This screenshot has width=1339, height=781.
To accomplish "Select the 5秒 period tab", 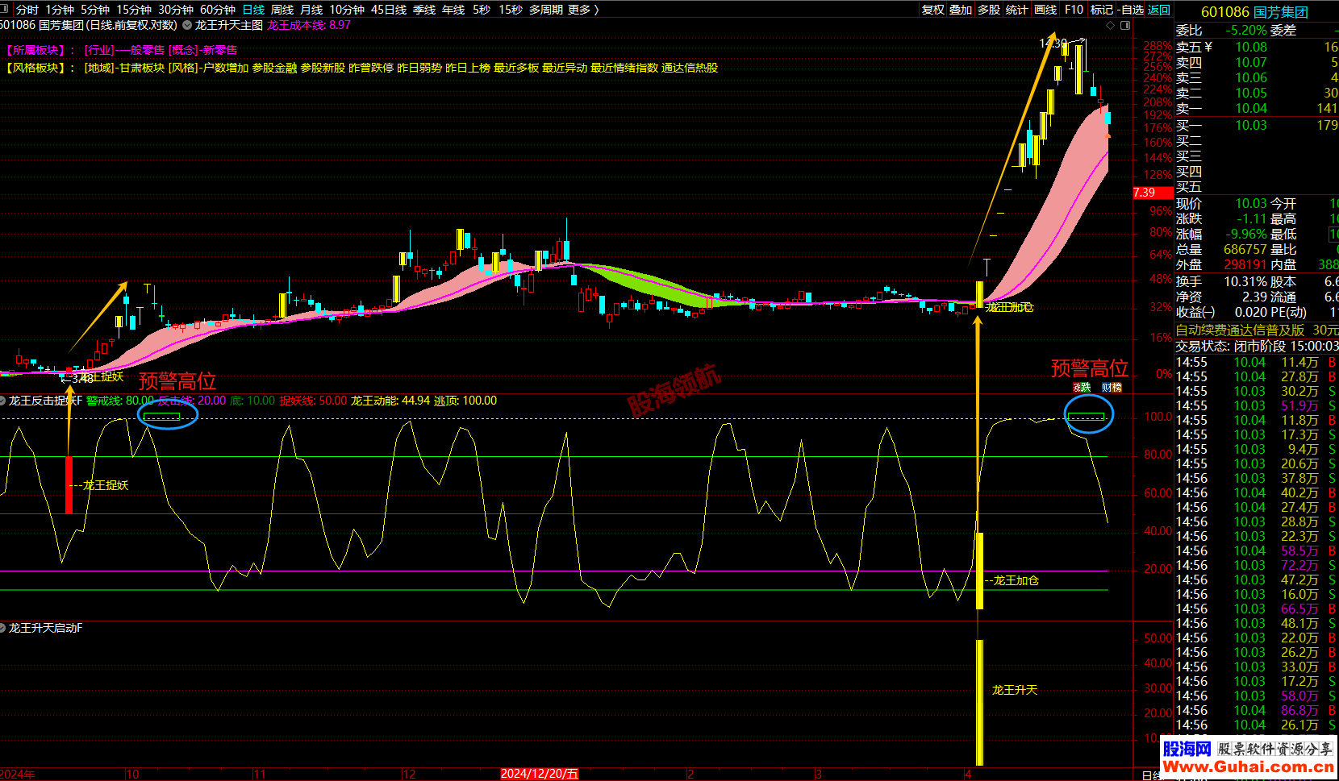I will pyautogui.click(x=482, y=10).
